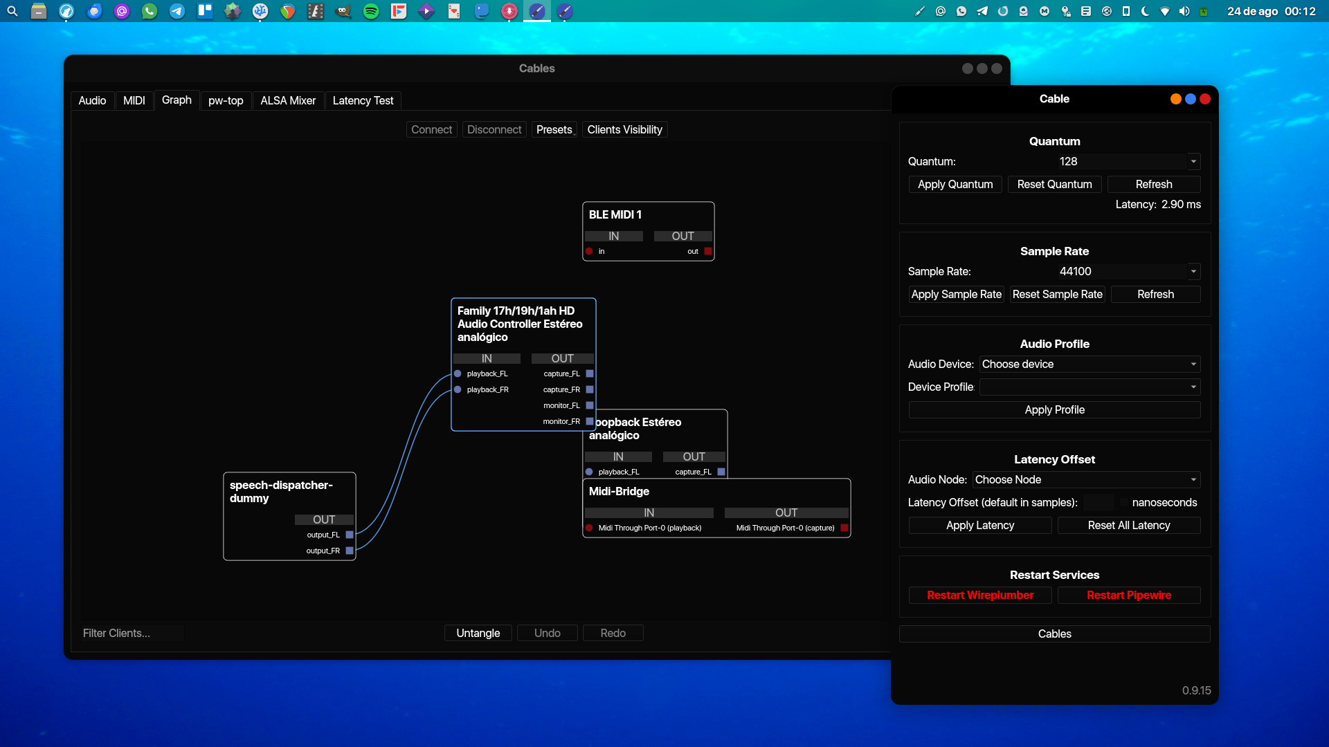The image size is (1329, 747).
Task: Open the Sample Rate dropdown
Action: pyautogui.click(x=1193, y=271)
